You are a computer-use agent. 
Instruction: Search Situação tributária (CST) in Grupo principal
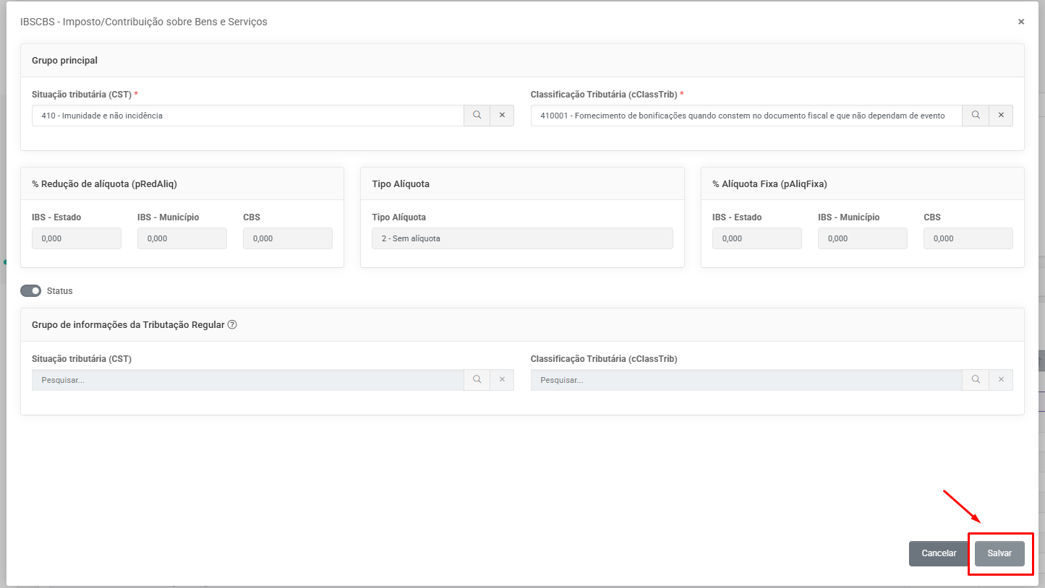(477, 116)
